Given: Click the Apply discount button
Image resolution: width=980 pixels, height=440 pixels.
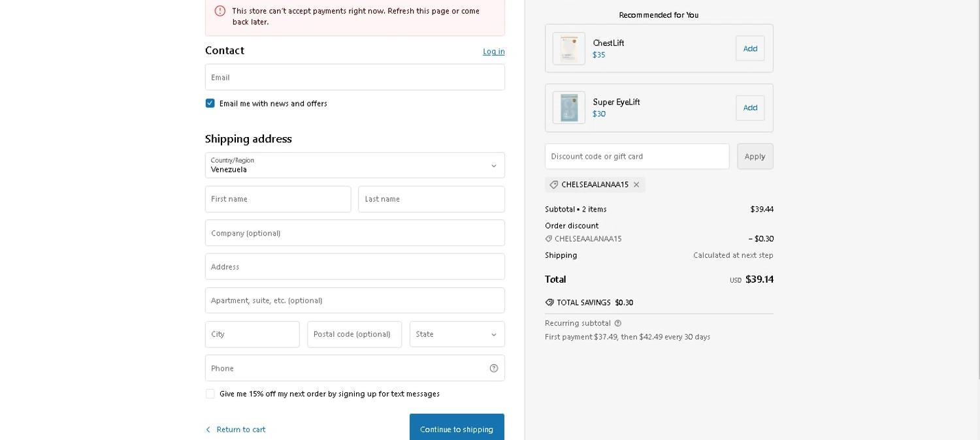Looking at the screenshot, I should coord(755,156).
